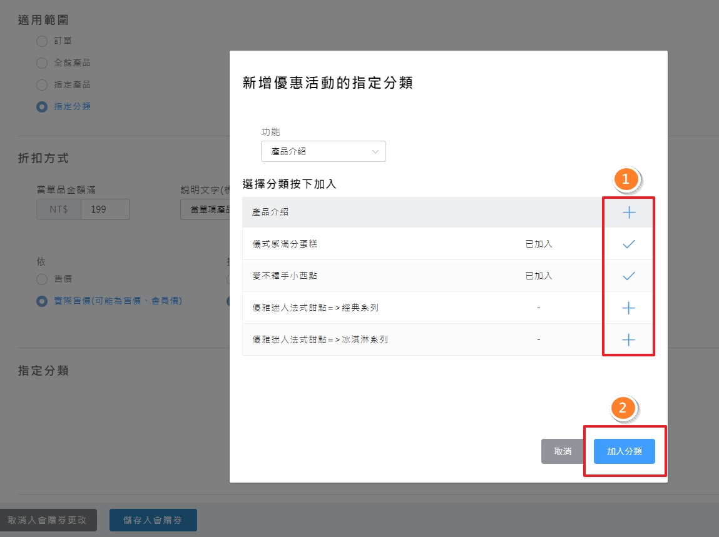Image resolution: width=719 pixels, height=537 pixels.
Task: Select the 全館產品 radio button
Action: 42,63
